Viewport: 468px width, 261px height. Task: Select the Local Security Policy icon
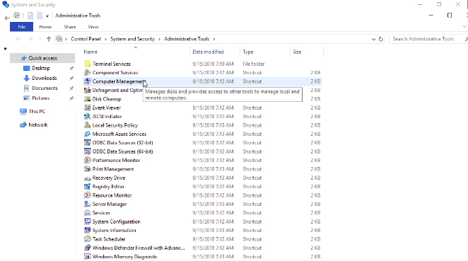[x=87, y=125]
